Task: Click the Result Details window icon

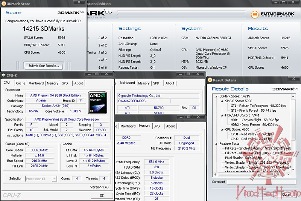Action: pos(210,80)
